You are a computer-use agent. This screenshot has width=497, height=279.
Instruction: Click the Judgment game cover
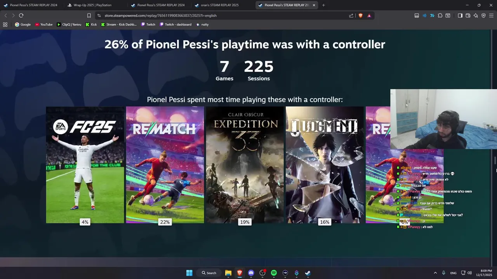325,165
